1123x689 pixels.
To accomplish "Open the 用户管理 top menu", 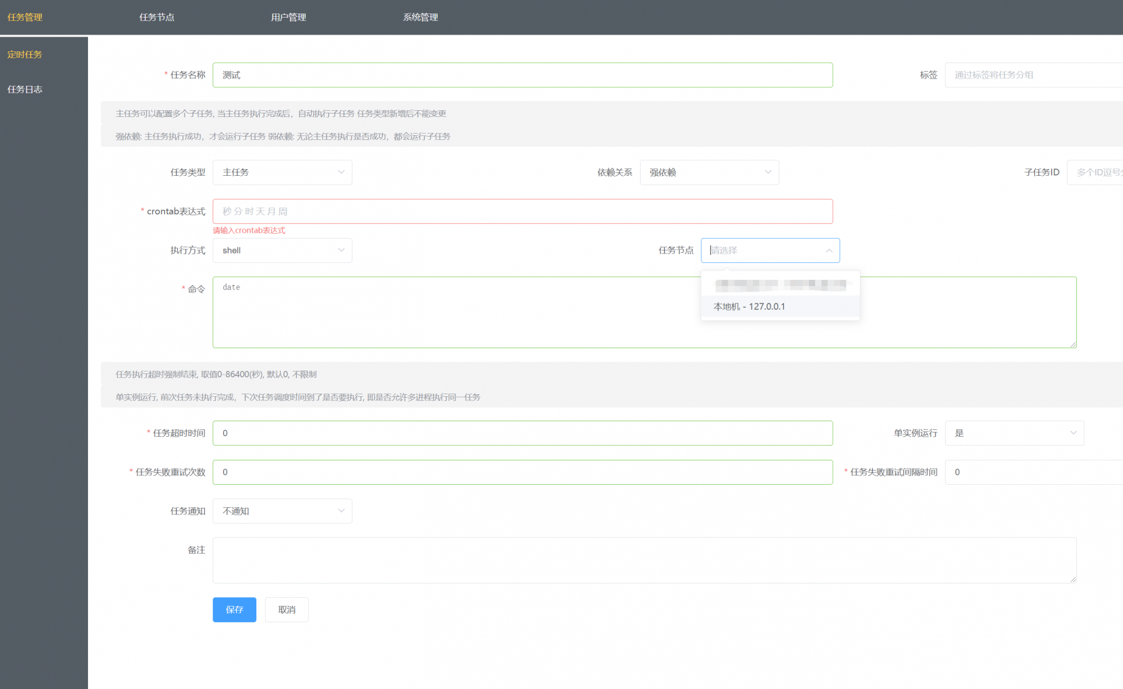I will point(289,18).
